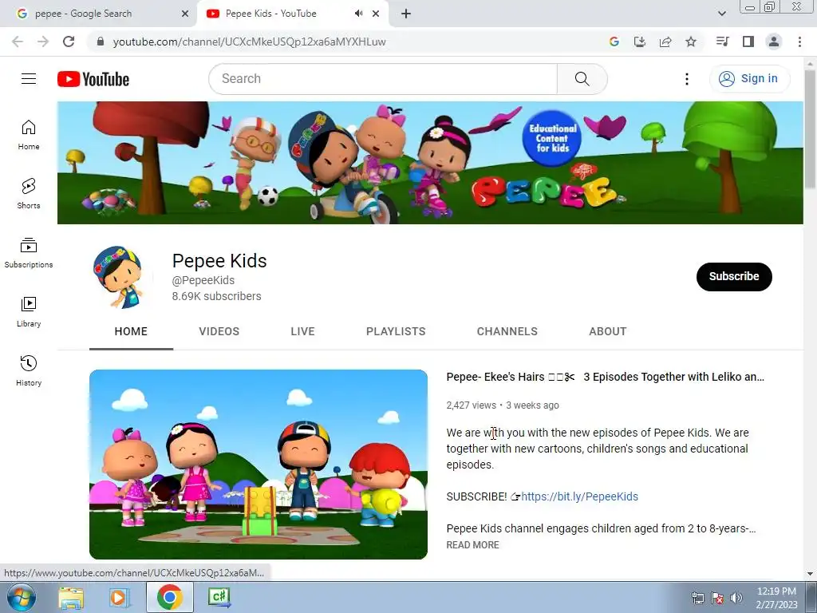Click the taskbar clock 12:19 PM

(776, 591)
